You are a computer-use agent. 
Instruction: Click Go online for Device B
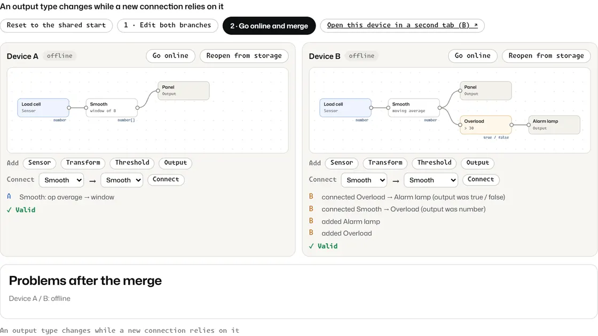click(473, 55)
